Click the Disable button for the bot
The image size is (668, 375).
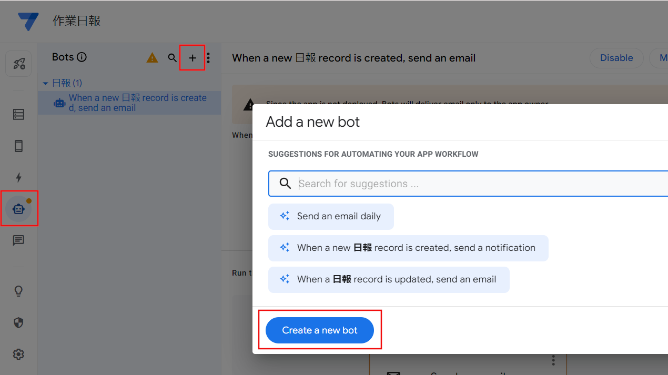click(616, 58)
